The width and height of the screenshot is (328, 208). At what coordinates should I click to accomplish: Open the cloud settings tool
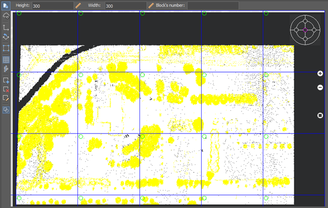pos(6,16)
